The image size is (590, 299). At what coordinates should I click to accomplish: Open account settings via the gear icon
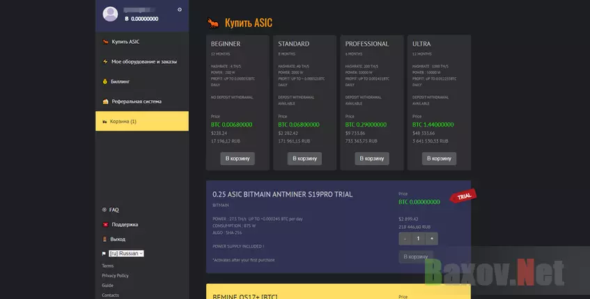point(180,9)
